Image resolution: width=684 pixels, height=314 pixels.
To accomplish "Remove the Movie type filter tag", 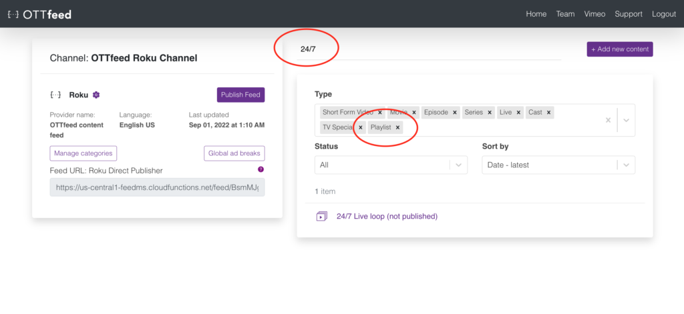I will (414, 113).
